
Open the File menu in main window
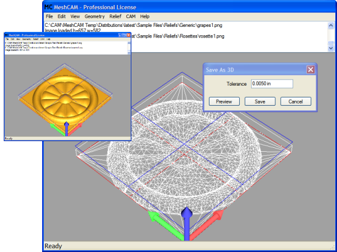(x=49, y=16)
